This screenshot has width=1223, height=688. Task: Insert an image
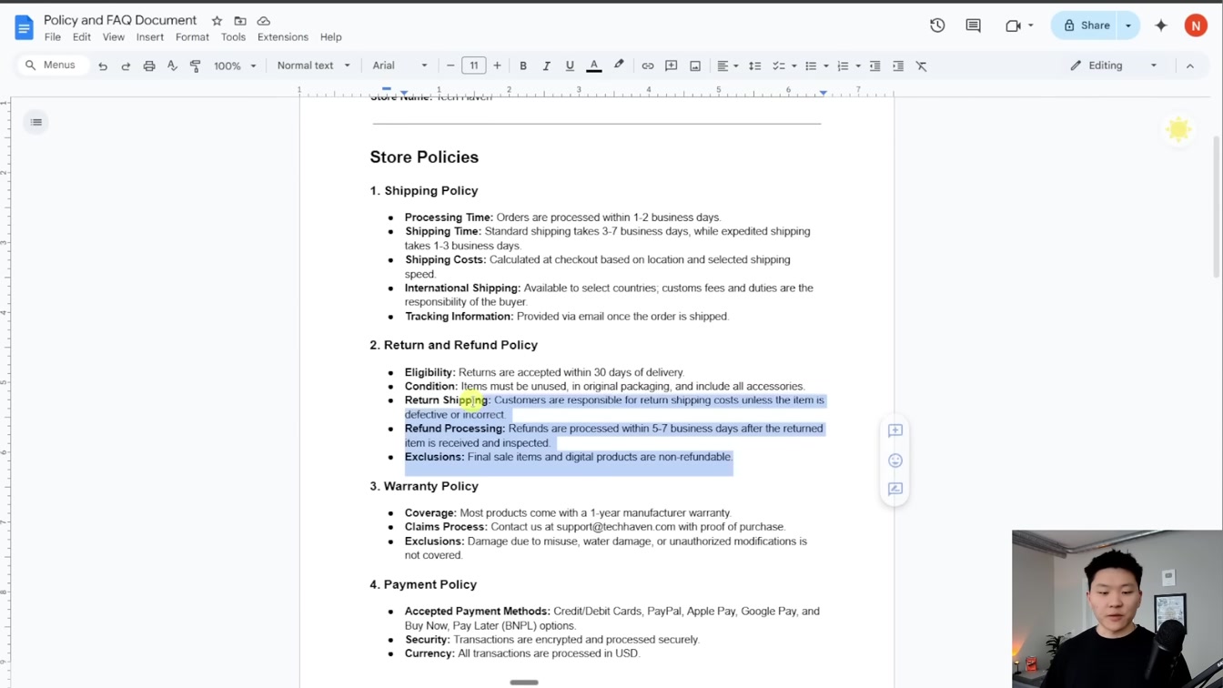695,66
